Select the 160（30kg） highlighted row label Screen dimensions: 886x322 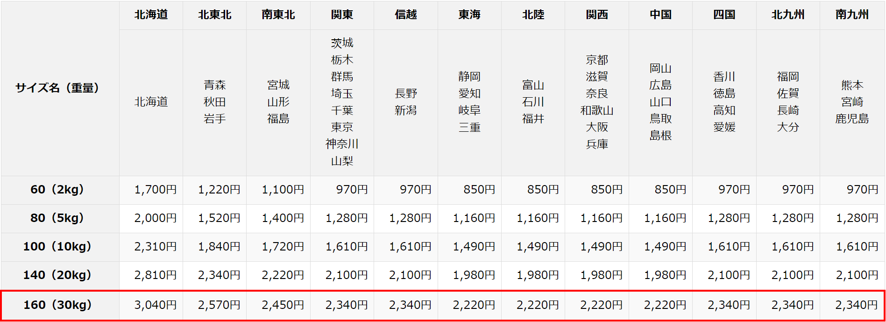coord(57,305)
